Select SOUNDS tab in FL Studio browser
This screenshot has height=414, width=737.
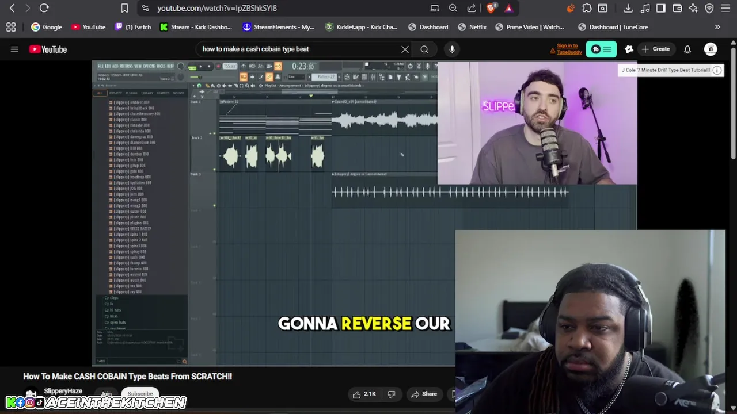[178, 93]
